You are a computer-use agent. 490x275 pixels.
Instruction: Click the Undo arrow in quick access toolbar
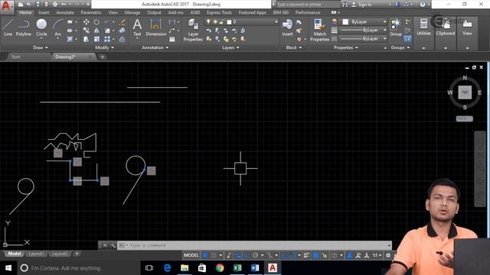[x=64, y=5]
